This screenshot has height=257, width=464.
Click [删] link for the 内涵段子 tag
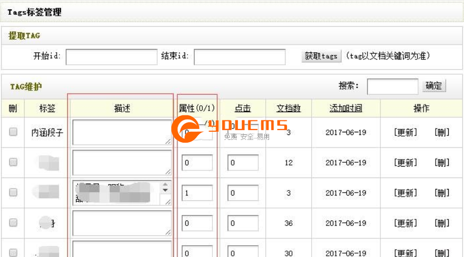click(x=442, y=132)
